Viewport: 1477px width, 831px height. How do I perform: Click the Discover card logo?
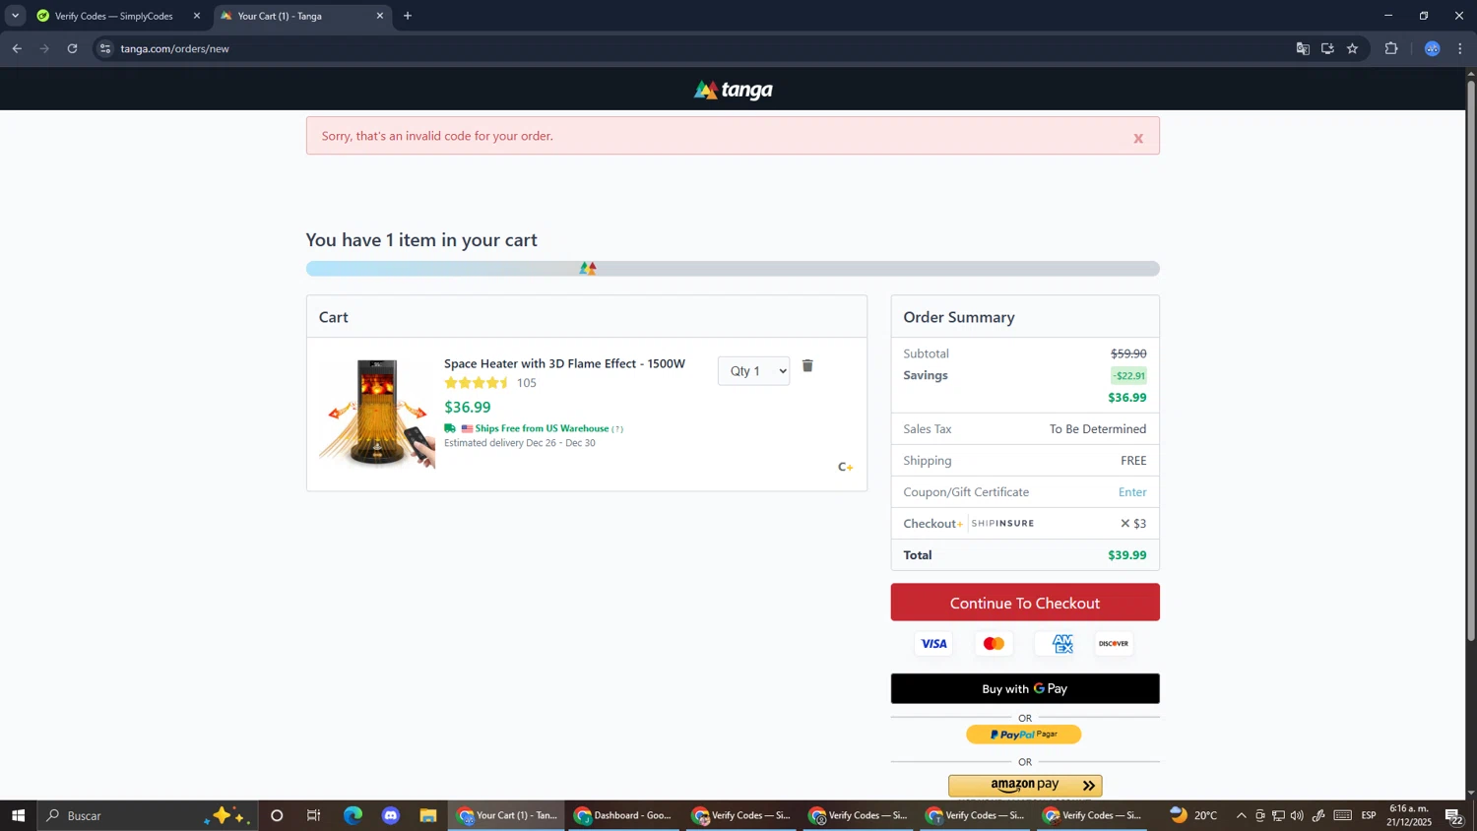pos(1114,644)
